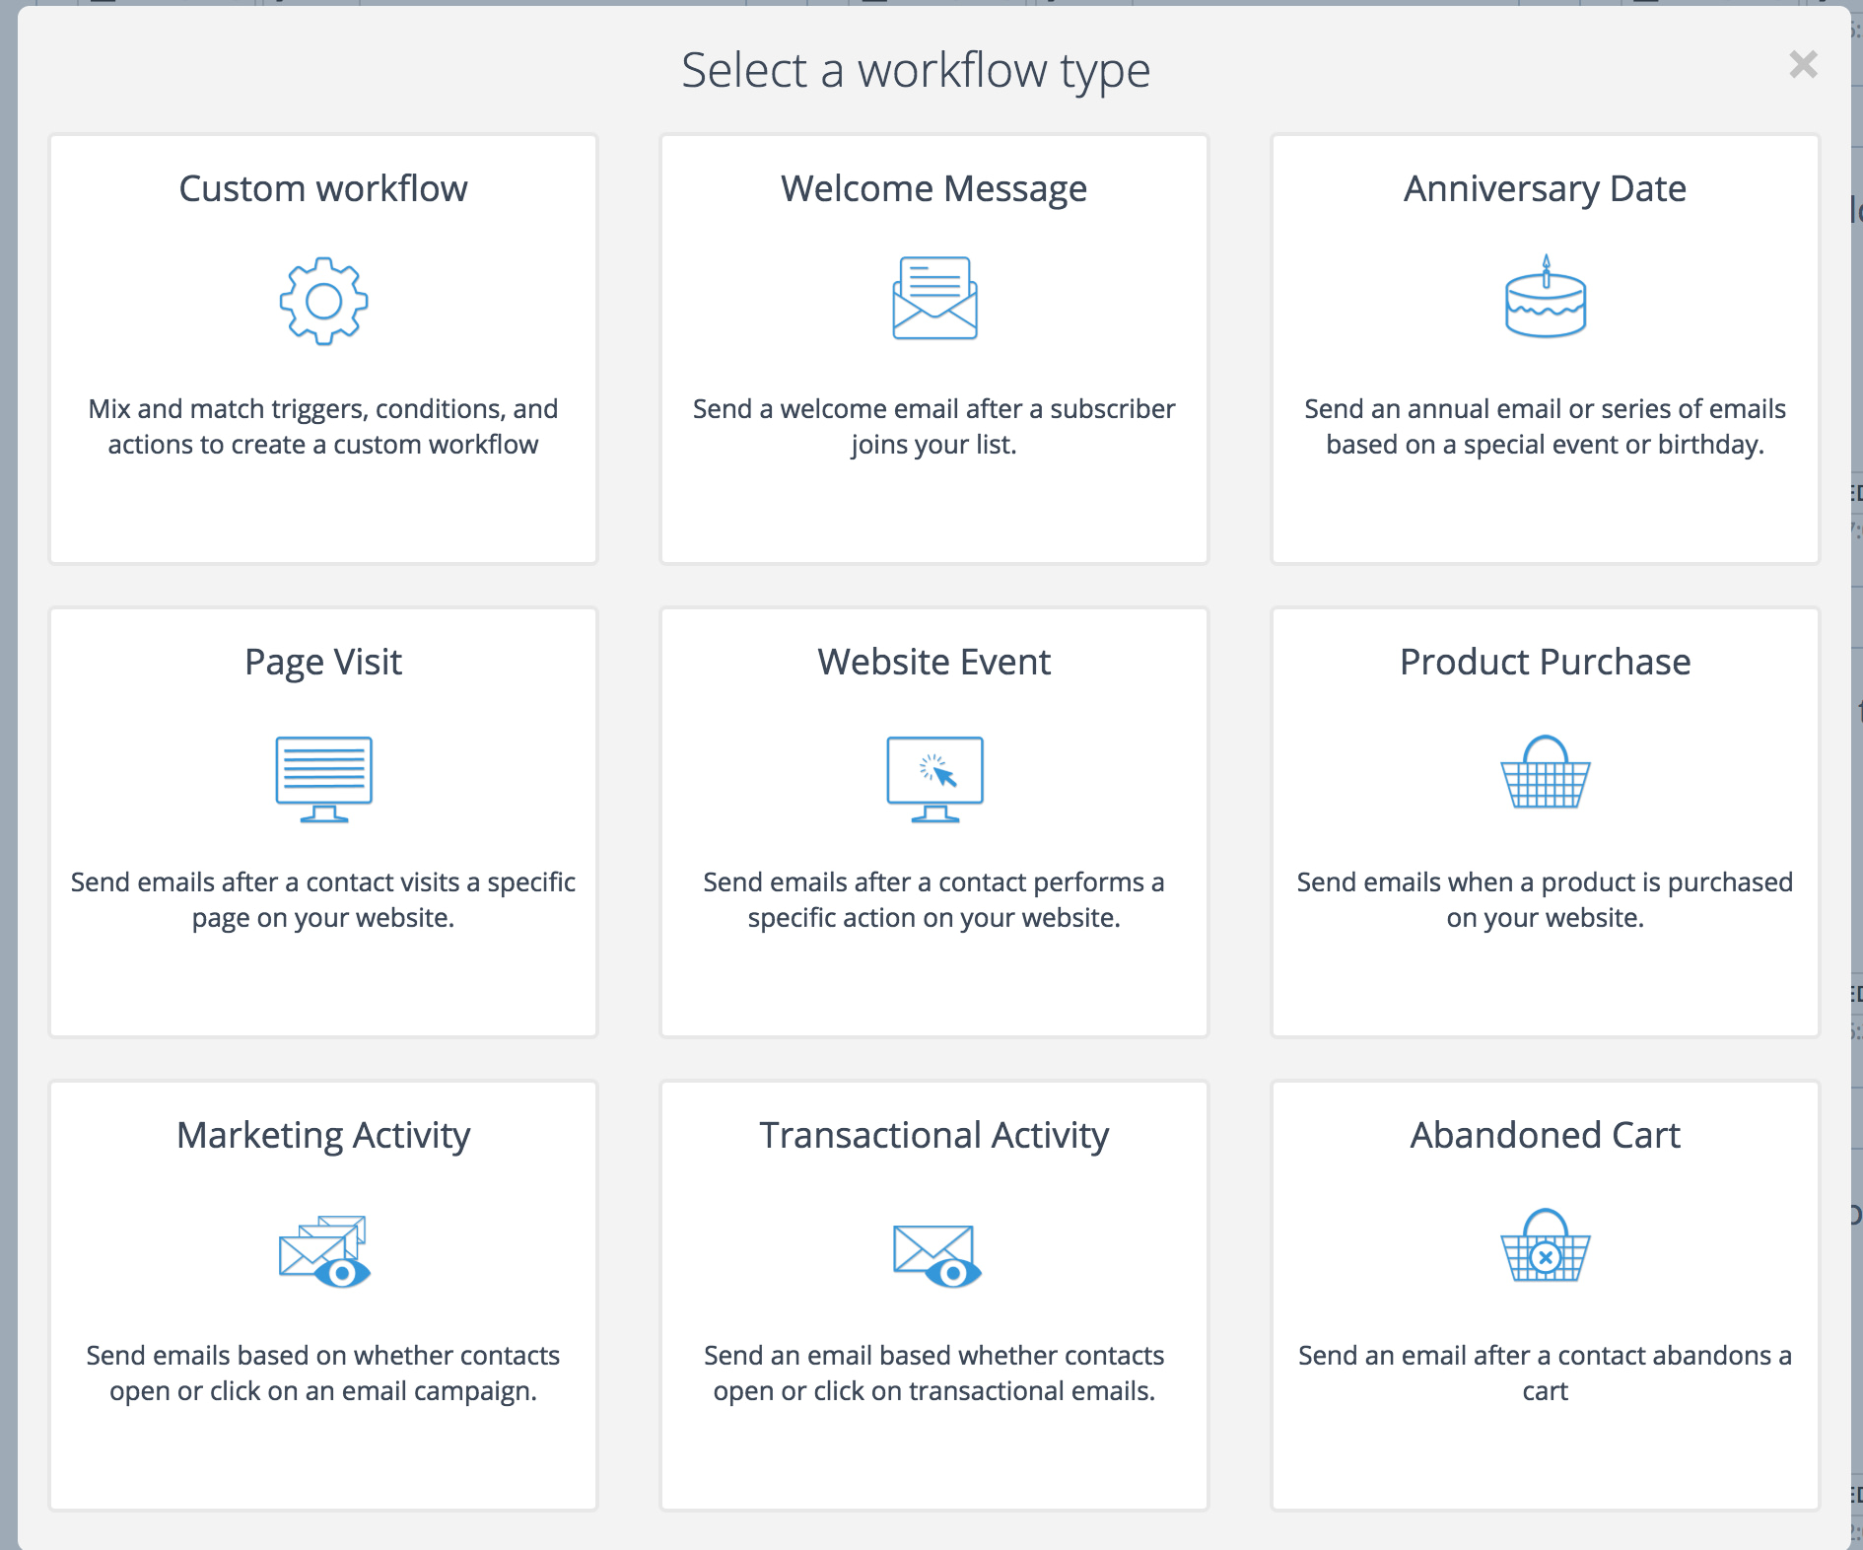The width and height of the screenshot is (1863, 1550).
Task: Select the Abandoned Cart workflow type
Action: [x=1544, y=1294]
